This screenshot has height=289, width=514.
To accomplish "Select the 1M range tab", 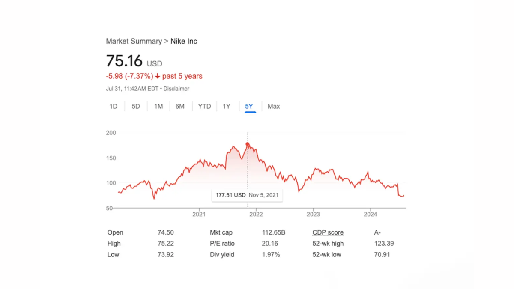I will [158, 107].
